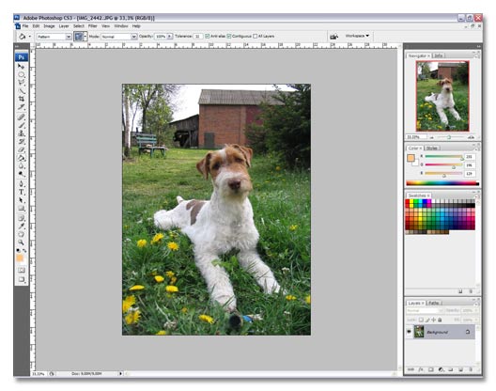Add layer mask in Layers panel
496x391 pixels.
tap(430, 369)
